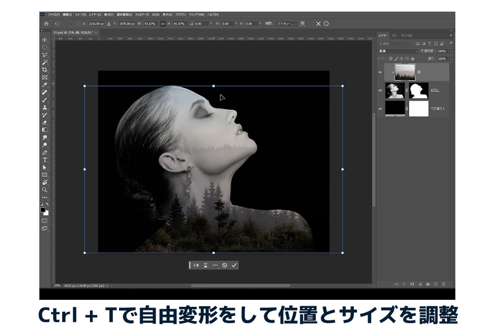Cancel transform in floating transform bar
Image resolution: width=496 pixels, height=331 pixels.
(x=224, y=265)
